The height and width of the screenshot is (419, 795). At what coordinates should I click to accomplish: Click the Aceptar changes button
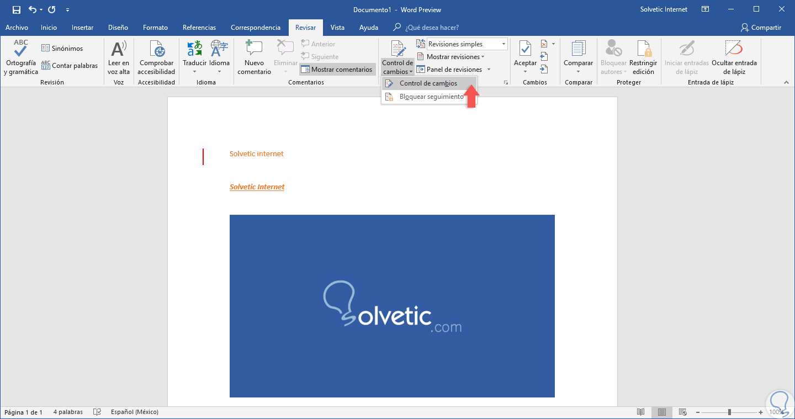pos(525,58)
